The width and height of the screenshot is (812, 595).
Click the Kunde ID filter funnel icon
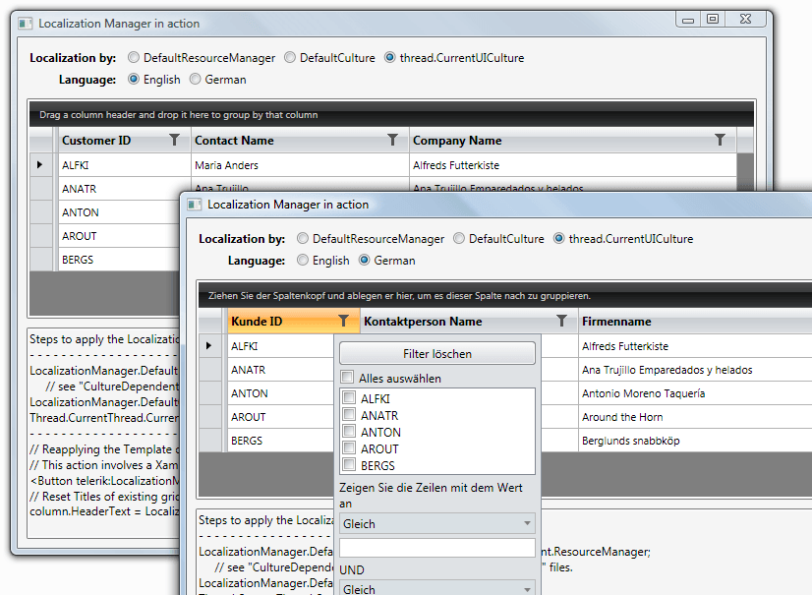(343, 321)
